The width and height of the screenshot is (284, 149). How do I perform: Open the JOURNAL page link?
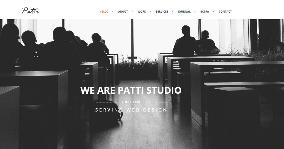[184, 12]
